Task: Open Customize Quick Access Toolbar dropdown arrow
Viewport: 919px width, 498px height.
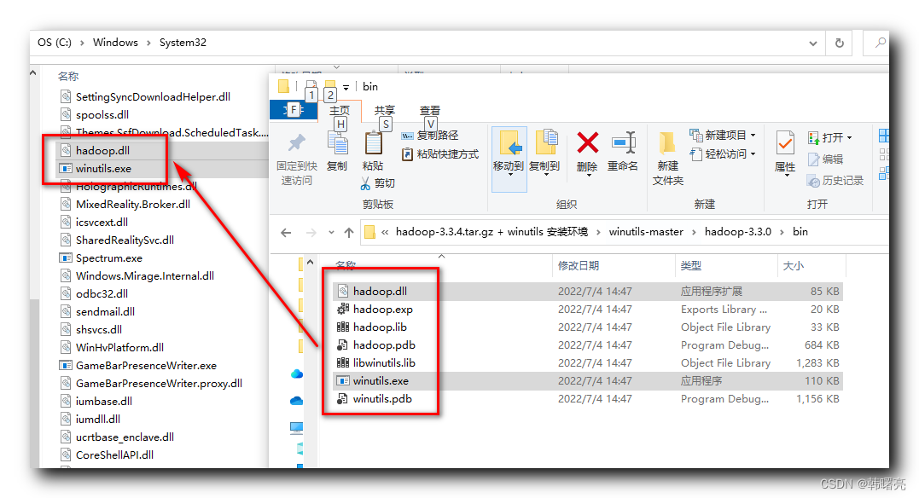Action: pyautogui.click(x=346, y=87)
